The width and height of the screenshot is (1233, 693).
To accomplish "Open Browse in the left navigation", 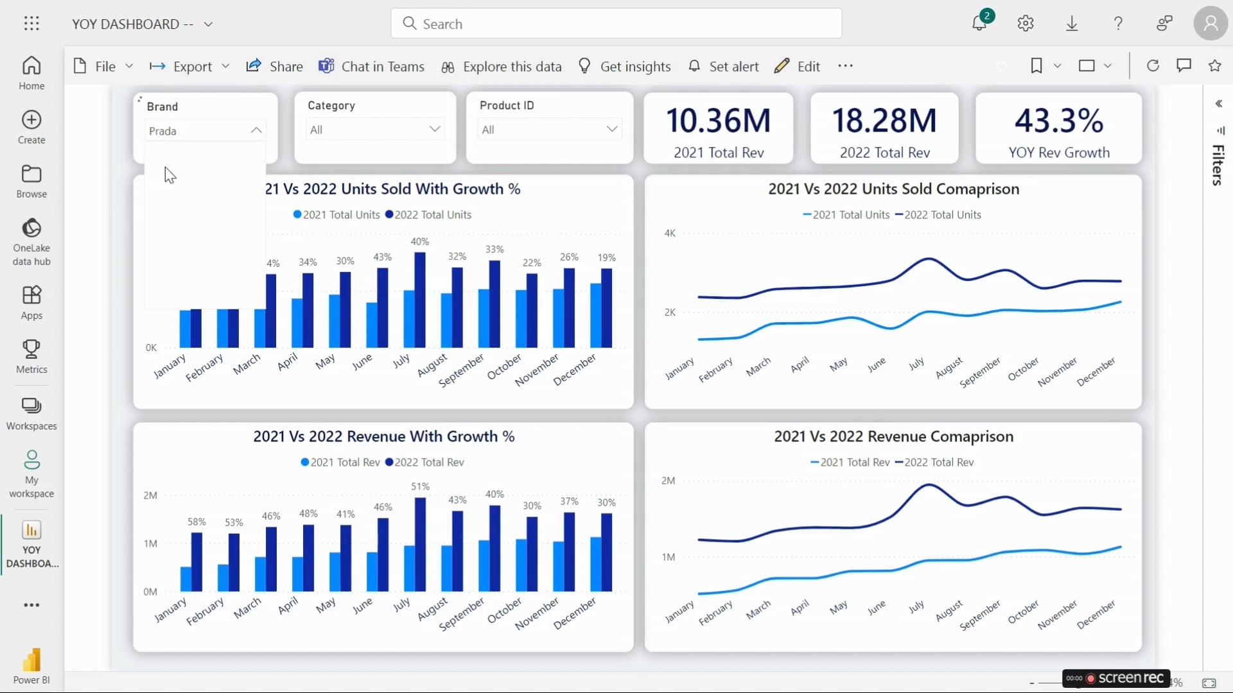I will [31, 181].
